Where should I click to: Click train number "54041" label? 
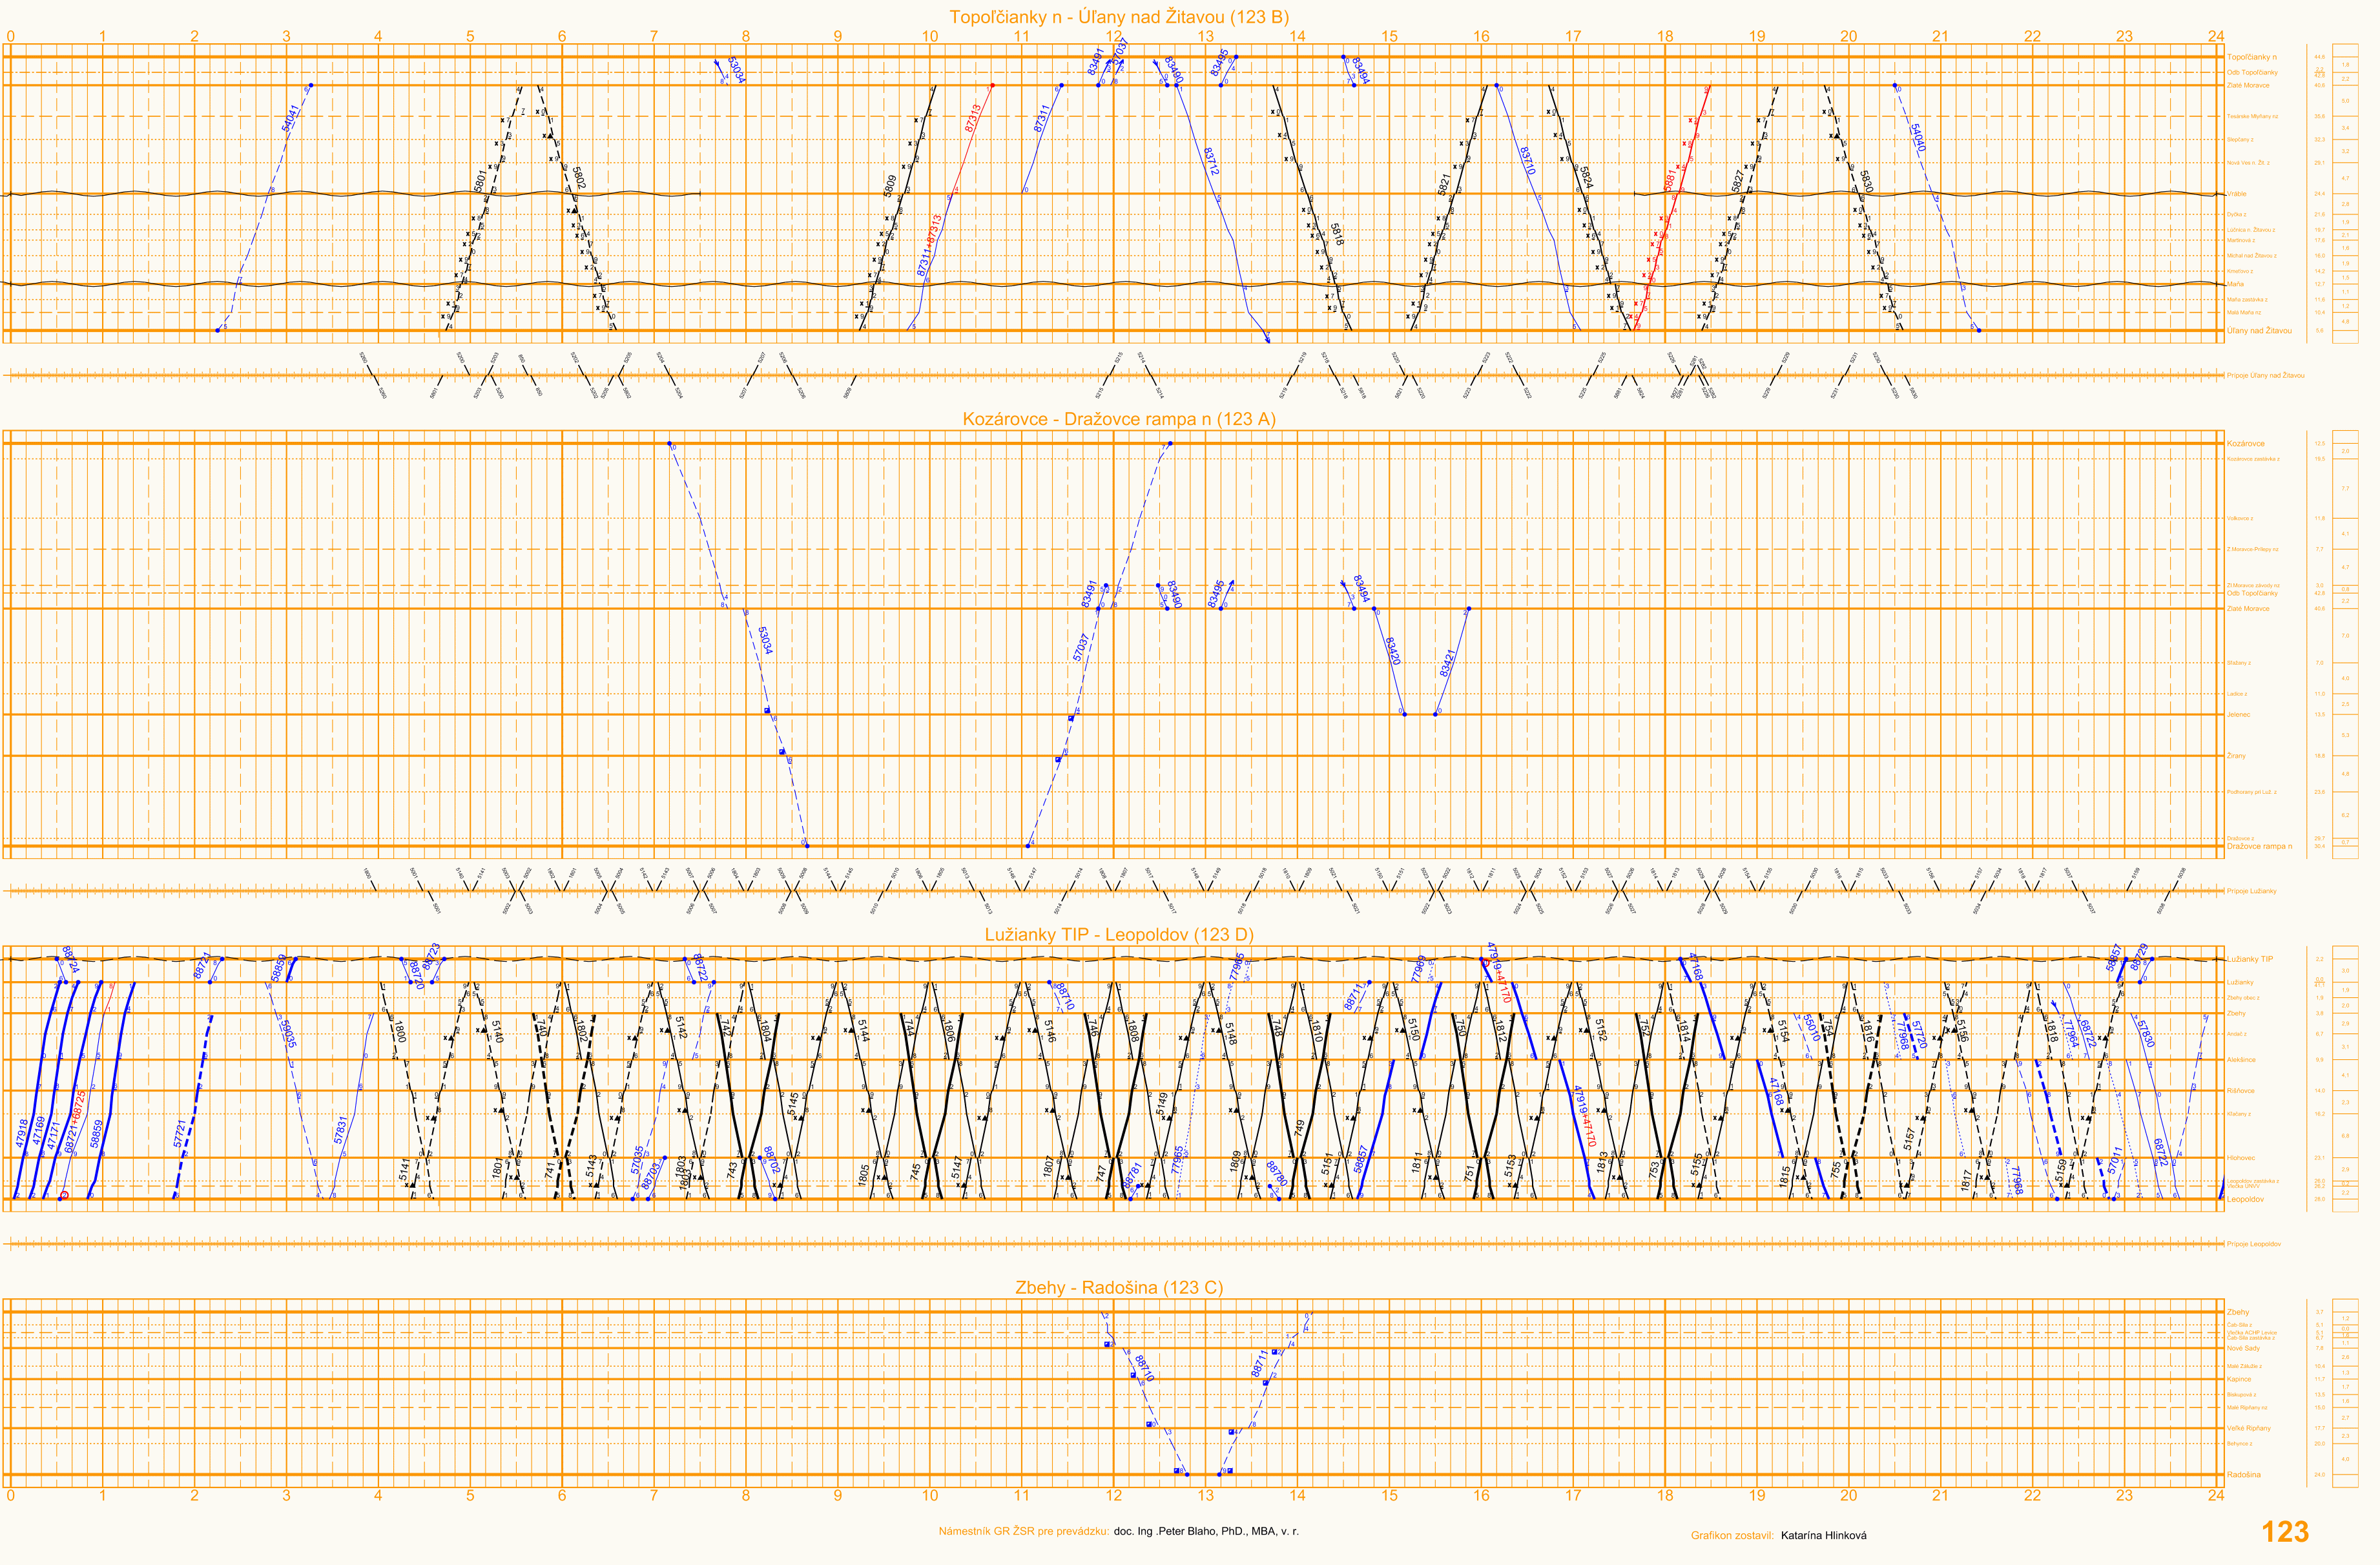tap(290, 118)
